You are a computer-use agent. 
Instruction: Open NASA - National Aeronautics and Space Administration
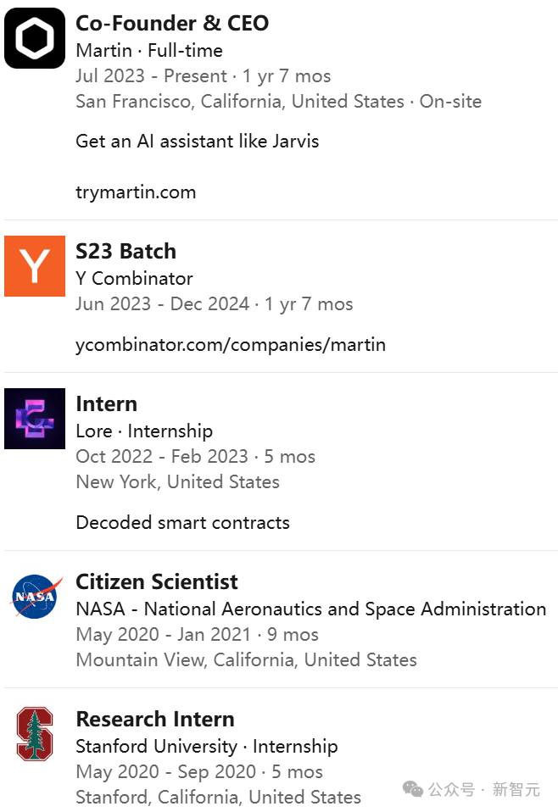(311, 609)
